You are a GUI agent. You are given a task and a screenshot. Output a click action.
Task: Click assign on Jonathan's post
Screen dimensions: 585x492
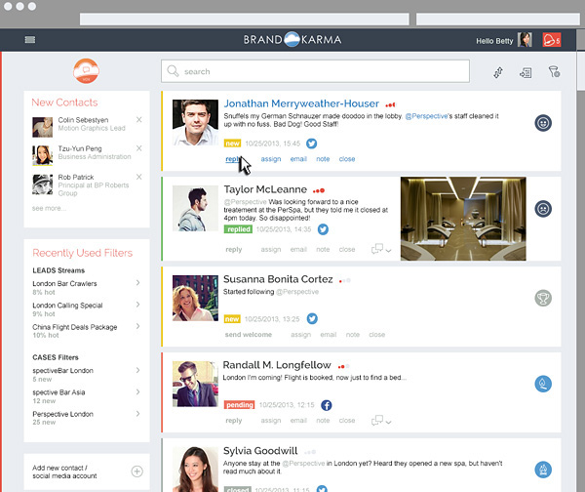271,159
